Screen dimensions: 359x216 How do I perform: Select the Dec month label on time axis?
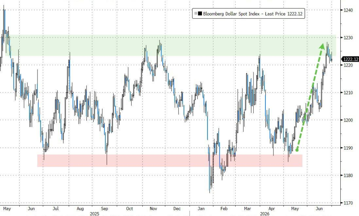(x=177, y=209)
